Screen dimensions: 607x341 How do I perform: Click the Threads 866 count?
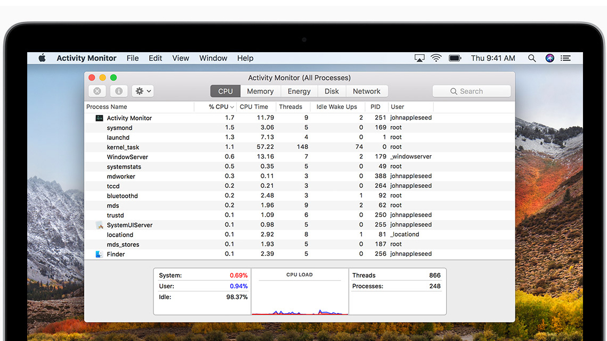pyautogui.click(x=435, y=275)
